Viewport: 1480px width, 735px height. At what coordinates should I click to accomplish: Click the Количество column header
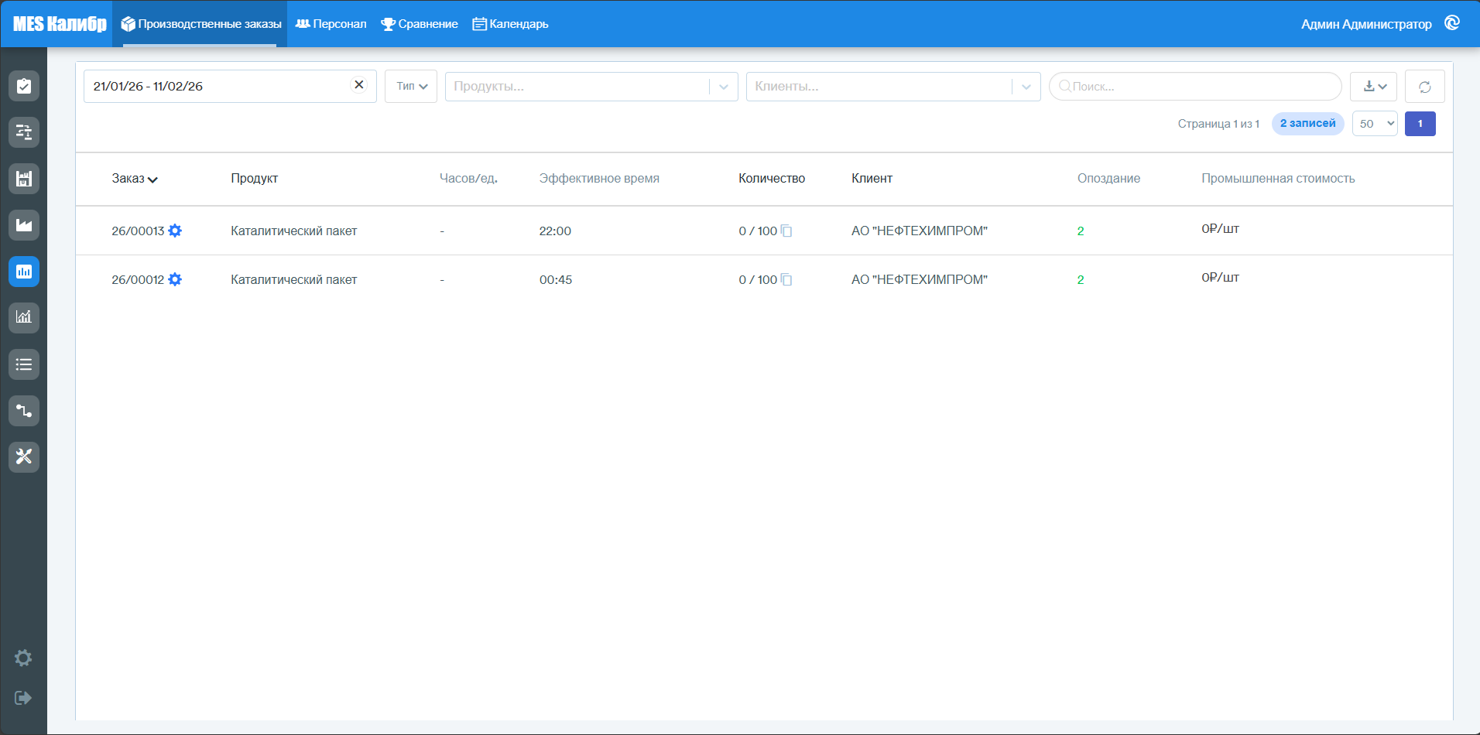coord(772,179)
